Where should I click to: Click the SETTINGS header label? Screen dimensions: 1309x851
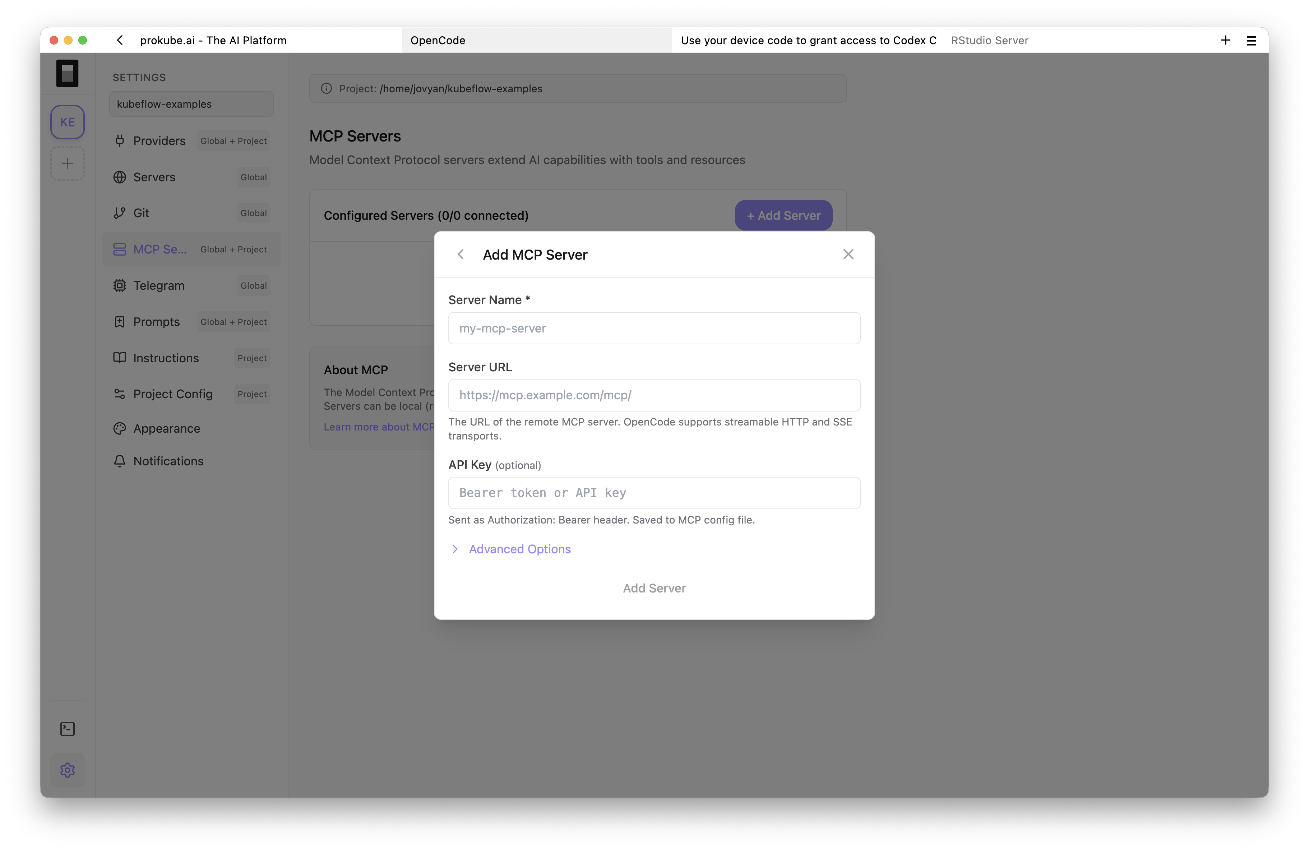click(139, 78)
